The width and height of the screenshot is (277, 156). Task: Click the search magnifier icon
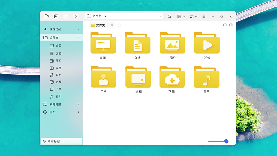(x=169, y=17)
